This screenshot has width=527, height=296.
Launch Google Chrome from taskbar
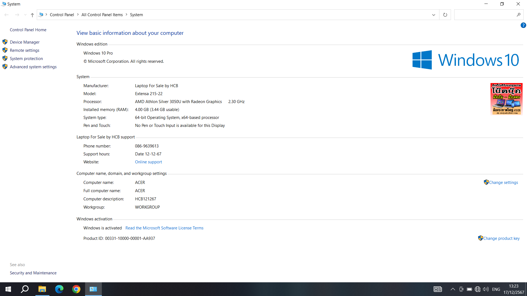(x=76, y=289)
